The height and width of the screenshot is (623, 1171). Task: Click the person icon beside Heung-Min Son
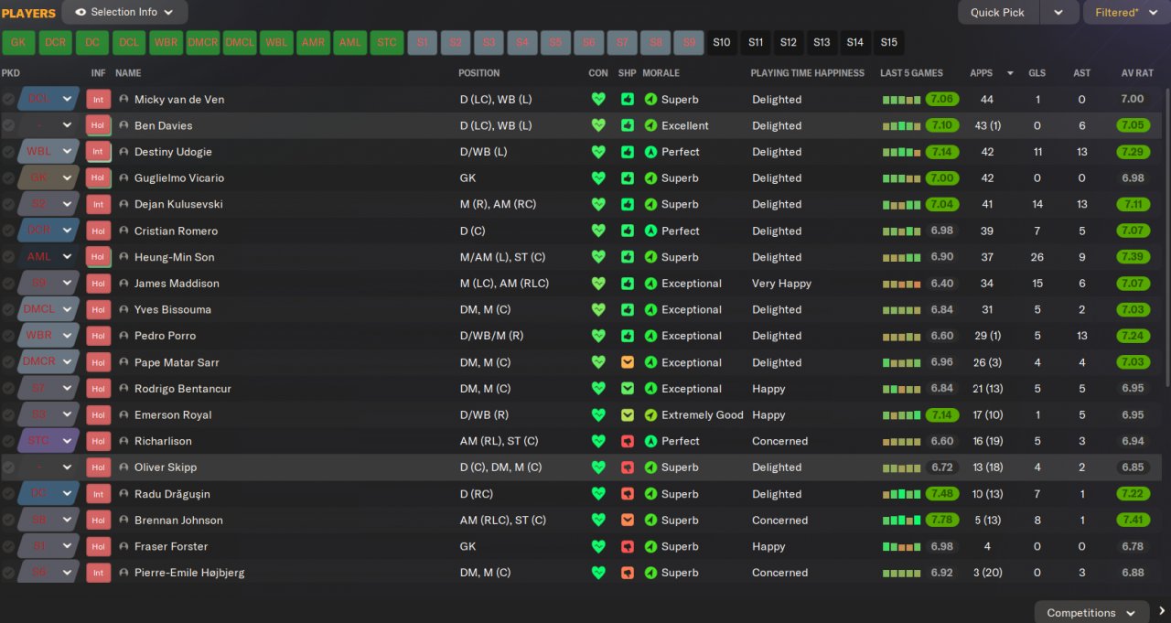(x=124, y=257)
